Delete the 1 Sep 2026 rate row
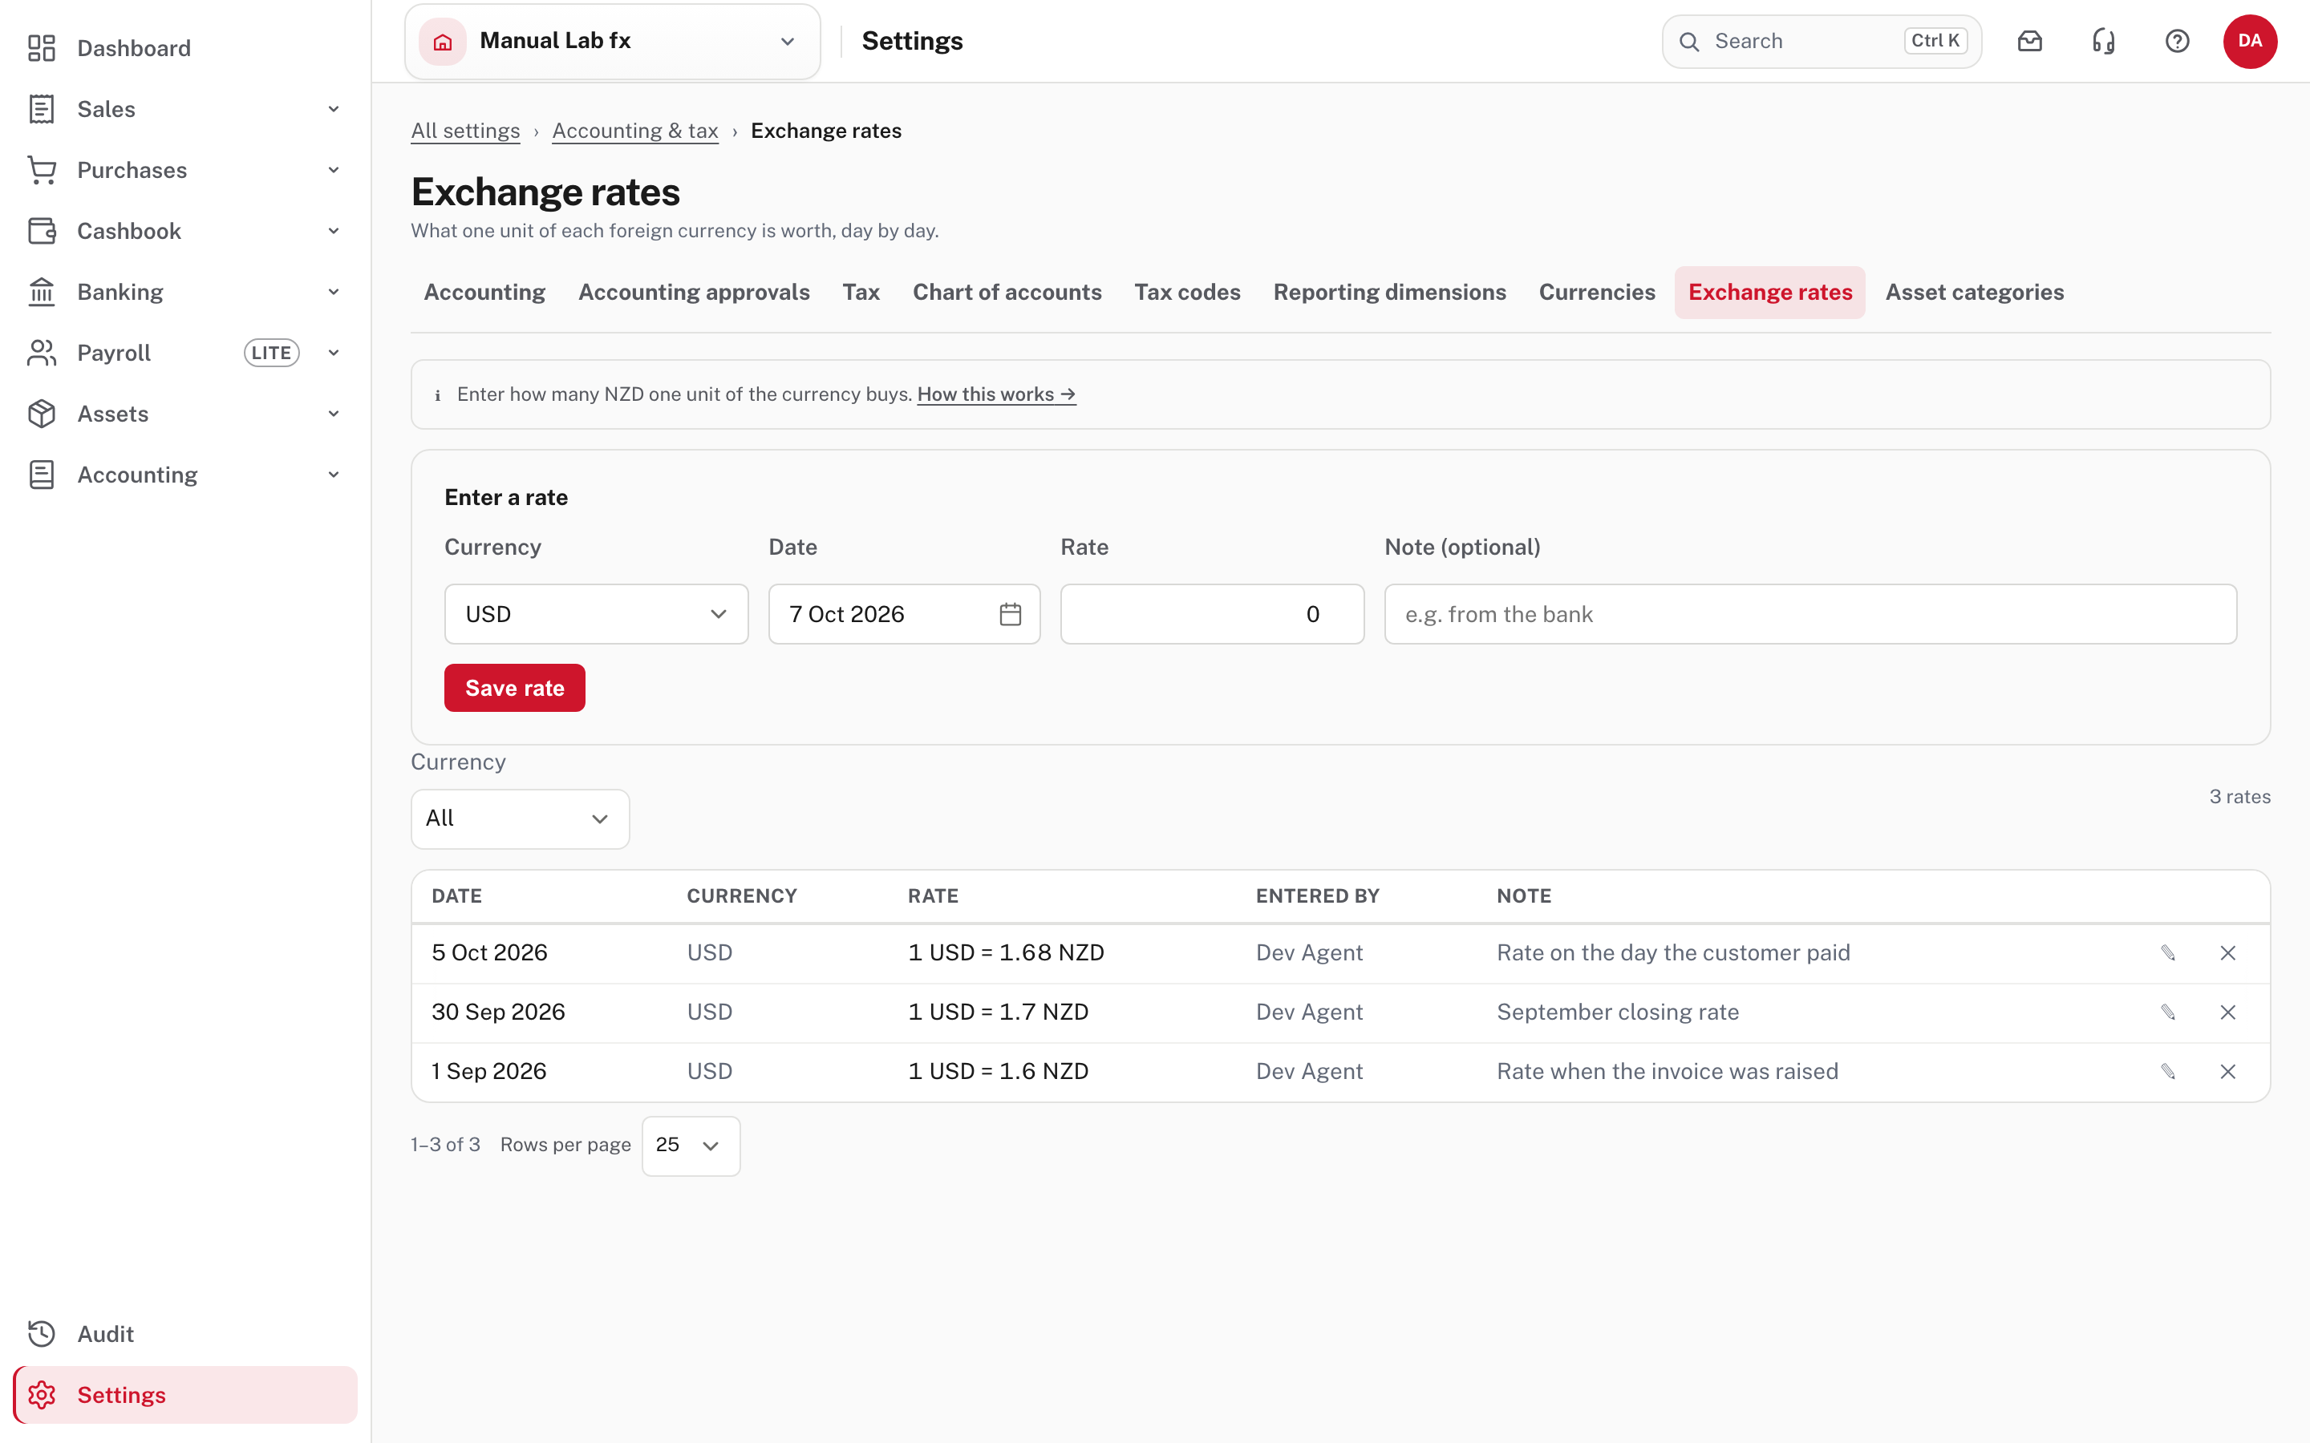The height and width of the screenshot is (1443, 2310). click(2228, 1071)
